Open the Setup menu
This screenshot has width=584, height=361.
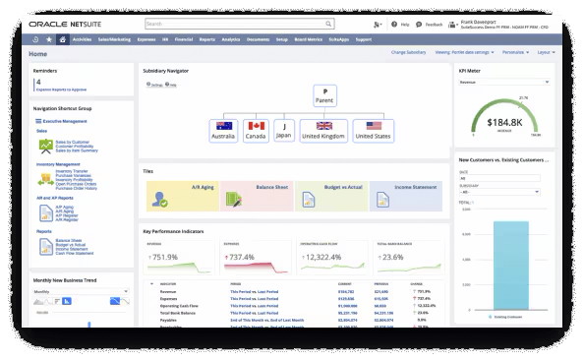click(x=281, y=39)
